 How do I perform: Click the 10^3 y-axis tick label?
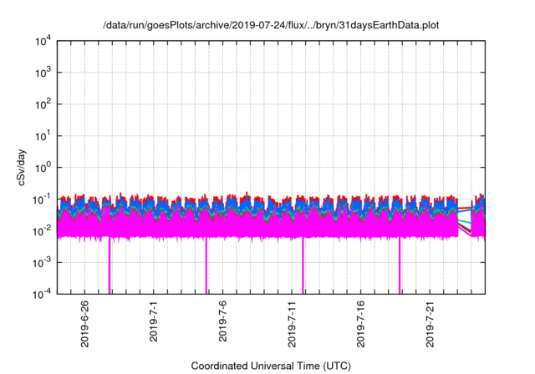tap(43, 73)
